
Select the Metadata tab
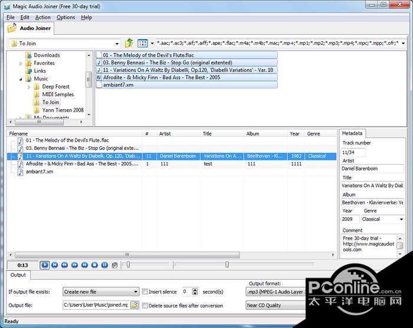(x=352, y=133)
